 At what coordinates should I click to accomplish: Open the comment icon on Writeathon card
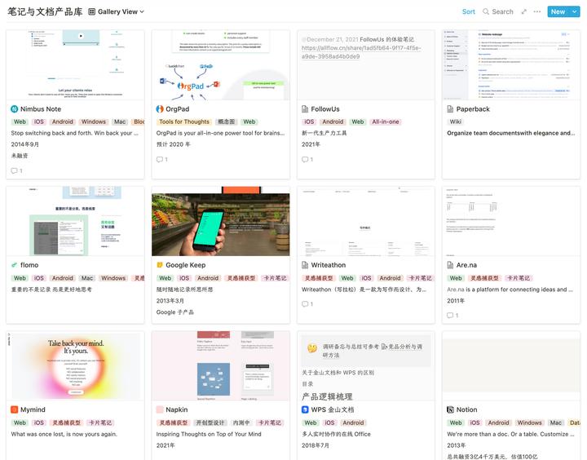pyautogui.click(x=305, y=304)
